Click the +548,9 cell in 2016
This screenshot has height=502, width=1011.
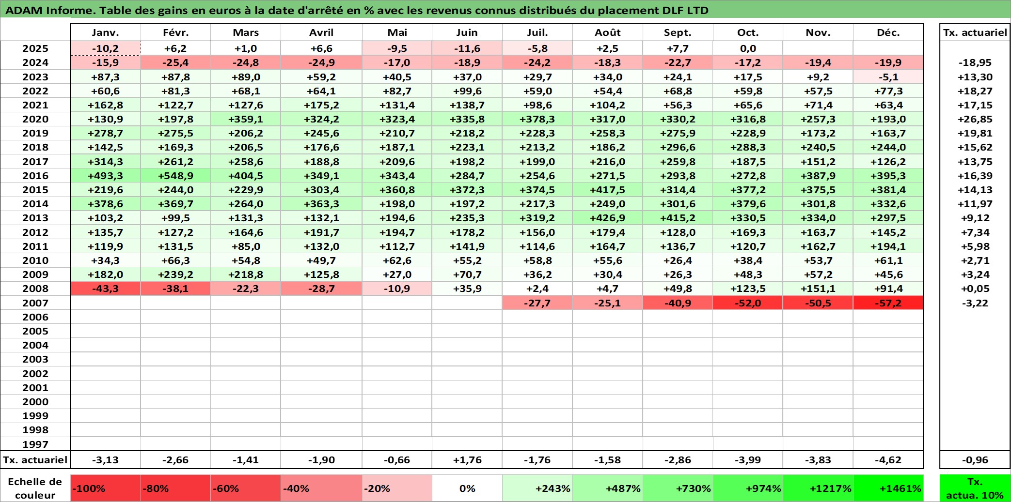tap(175, 176)
